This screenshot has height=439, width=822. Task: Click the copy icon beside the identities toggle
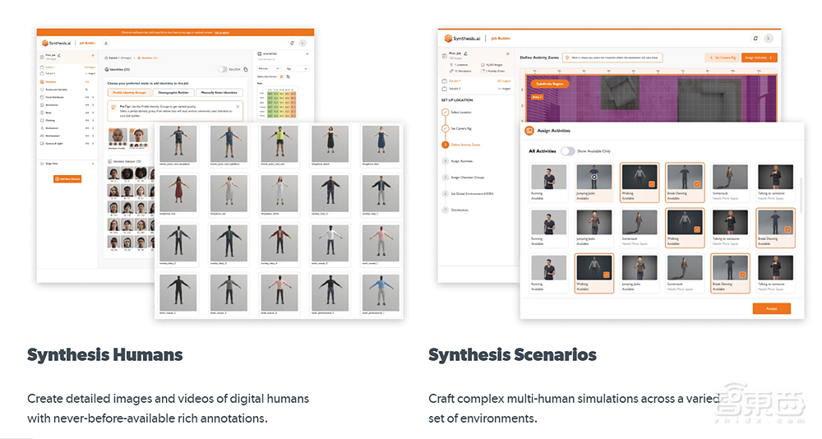pyautogui.click(x=245, y=69)
